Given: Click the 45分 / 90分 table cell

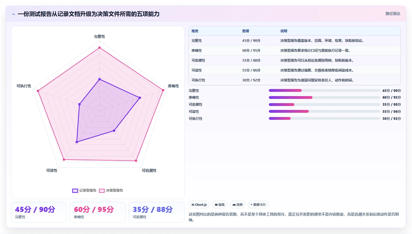Looking at the screenshot, I should [251, 41].
